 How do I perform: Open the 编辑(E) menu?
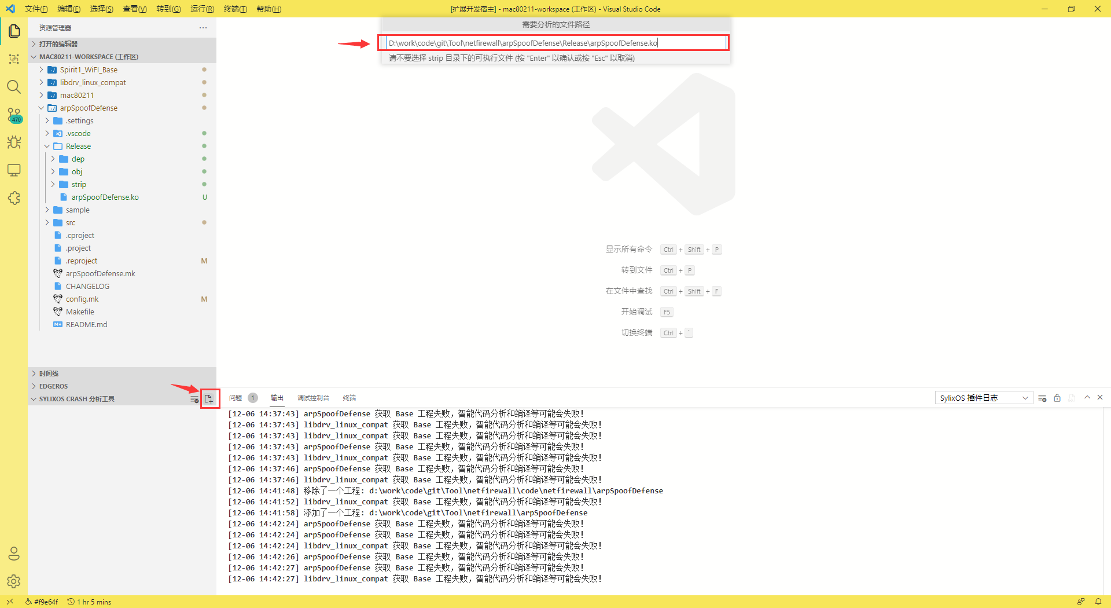[69, 9]
